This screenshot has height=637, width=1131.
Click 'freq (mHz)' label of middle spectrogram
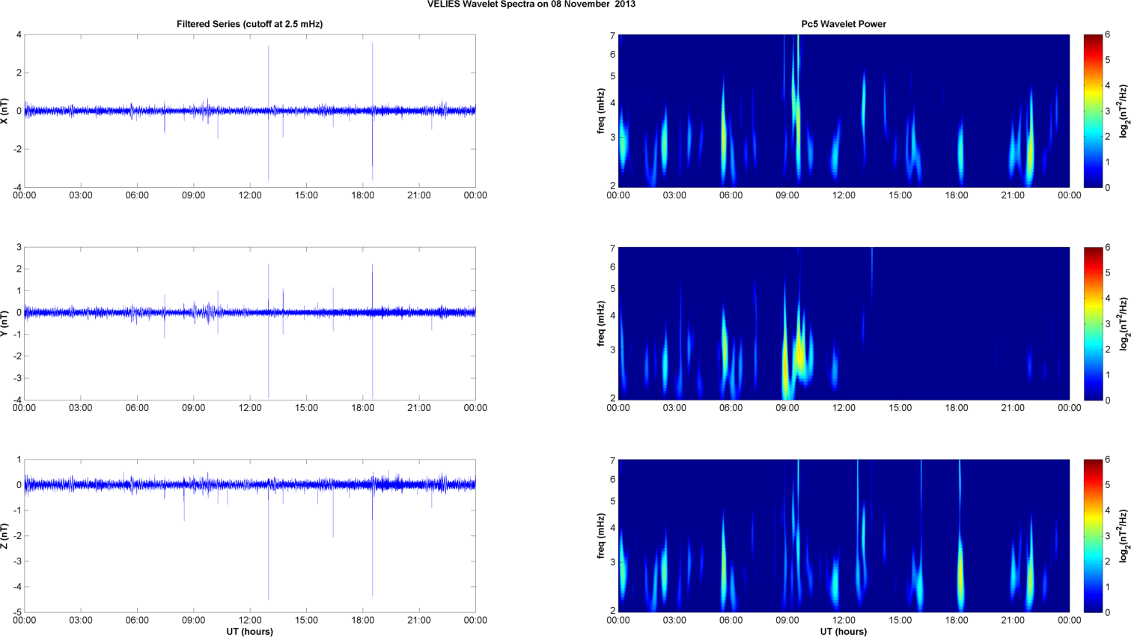601,323
